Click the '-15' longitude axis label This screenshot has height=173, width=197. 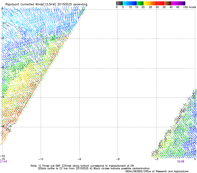[x=2, y=159]
